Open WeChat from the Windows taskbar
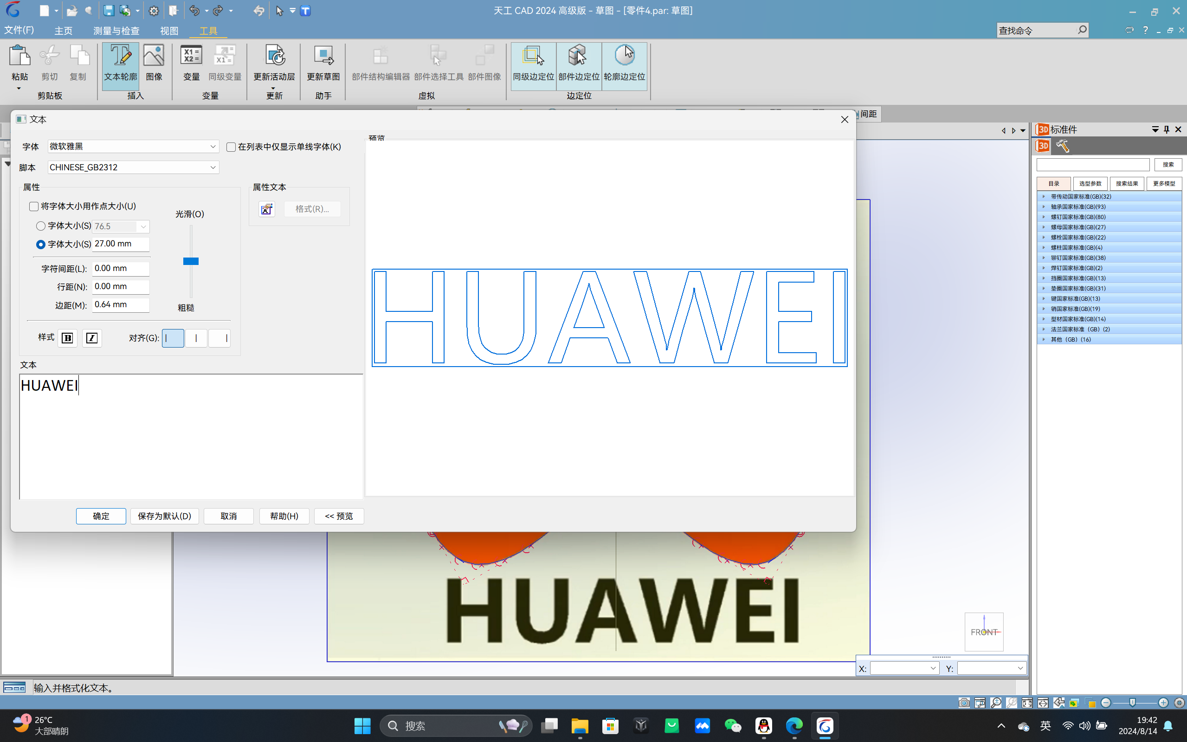The image size is (1187, 742). 733,725
